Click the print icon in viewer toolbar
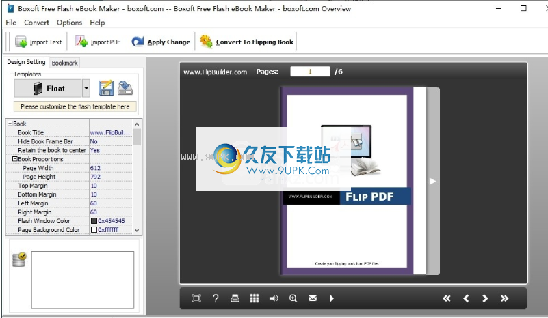 pyautogui.click(x=235, y=298)
